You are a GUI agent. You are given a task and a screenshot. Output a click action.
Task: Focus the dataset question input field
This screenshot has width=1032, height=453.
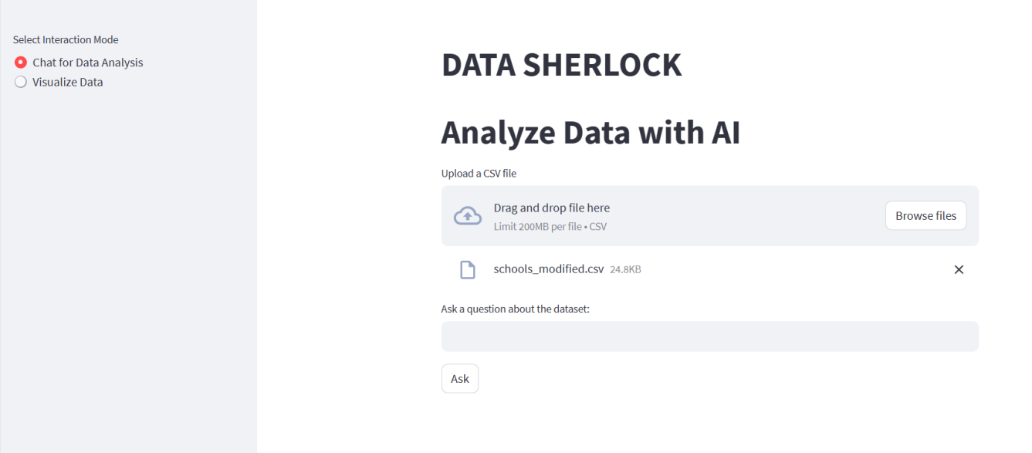coord(709,336)
